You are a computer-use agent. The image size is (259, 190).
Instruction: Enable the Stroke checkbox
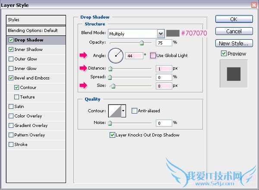pos(11,144)
